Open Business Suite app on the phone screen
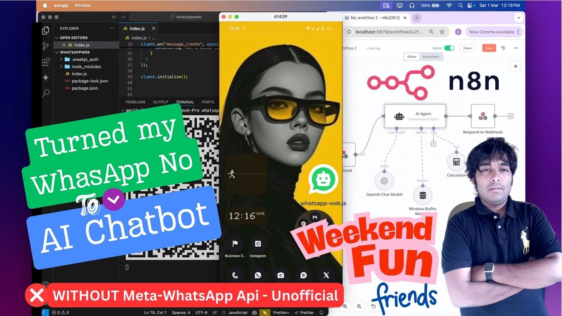Screen dimensions: 562x316 click(235, 244)
